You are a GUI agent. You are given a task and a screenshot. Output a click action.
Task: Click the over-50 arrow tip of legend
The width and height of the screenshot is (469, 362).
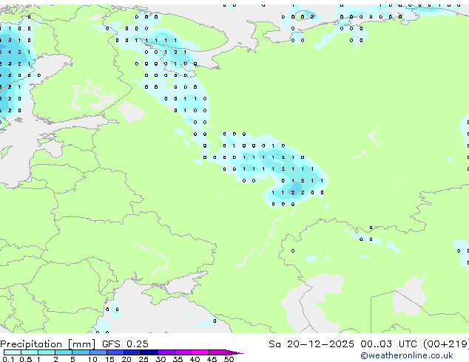click(234, 352)
